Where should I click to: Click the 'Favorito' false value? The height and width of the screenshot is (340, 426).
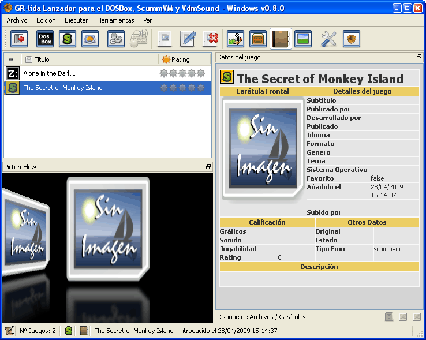[378, 178]
